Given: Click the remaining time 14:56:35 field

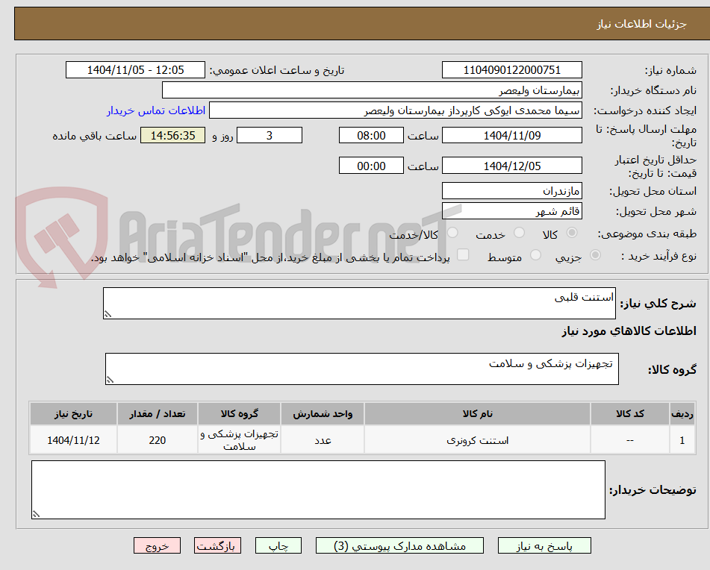Looking at the screenshot, I should (172, 135).
